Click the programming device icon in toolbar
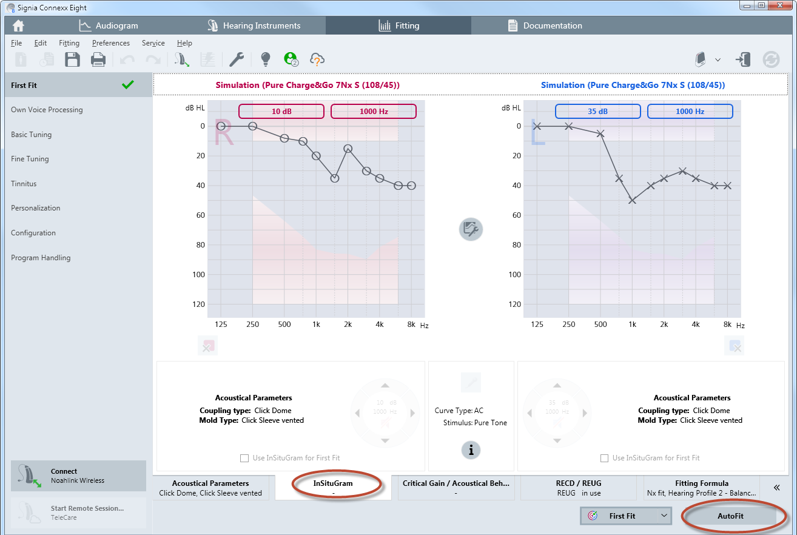Screen dimensions: 797x535 [x=700, y=59]
